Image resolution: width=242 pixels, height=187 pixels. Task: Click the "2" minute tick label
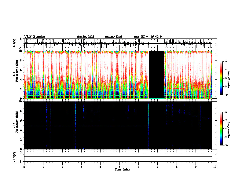[x=62, y=167]
